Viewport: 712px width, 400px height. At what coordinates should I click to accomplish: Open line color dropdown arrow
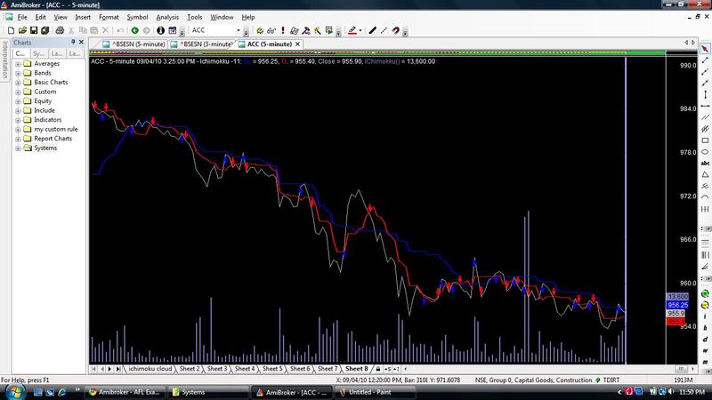360,30
